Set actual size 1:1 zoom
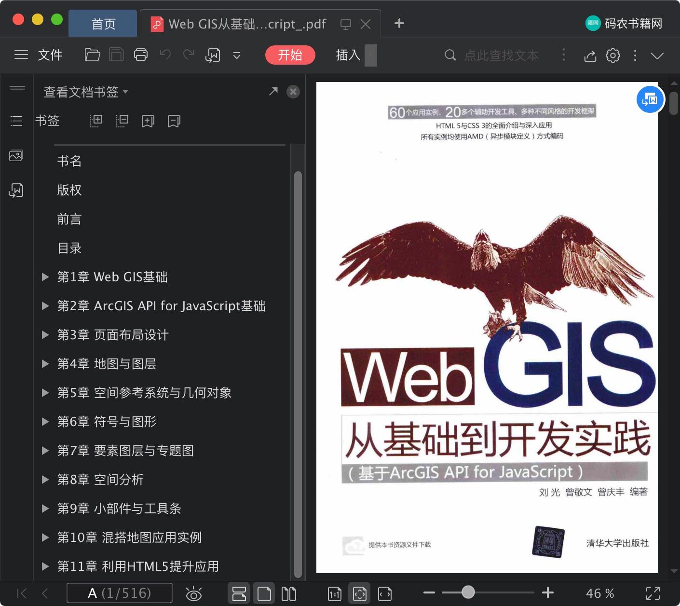 click(x=334, y=594)
